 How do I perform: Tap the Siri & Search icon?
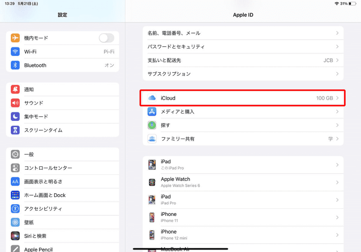click(15, 236)
